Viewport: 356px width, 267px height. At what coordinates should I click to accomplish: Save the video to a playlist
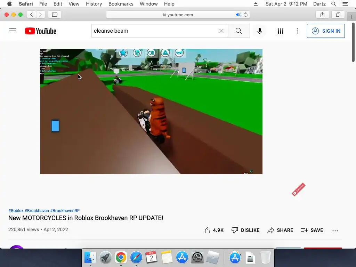[x=312, y=230]
